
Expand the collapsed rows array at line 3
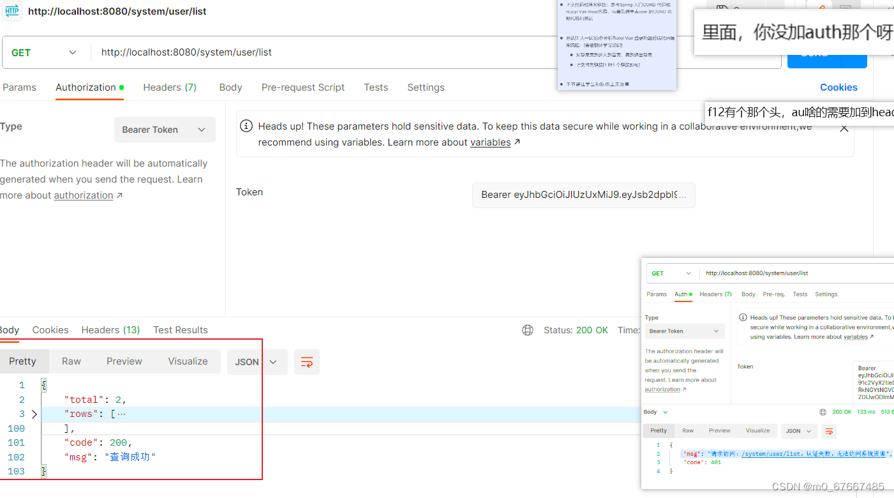click(x=34, y=414)
